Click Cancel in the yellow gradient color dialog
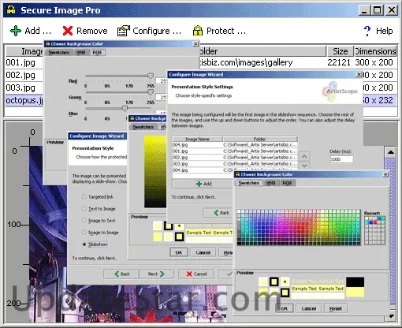The height and width of the screenshot is (328, 402). point(203,252)
